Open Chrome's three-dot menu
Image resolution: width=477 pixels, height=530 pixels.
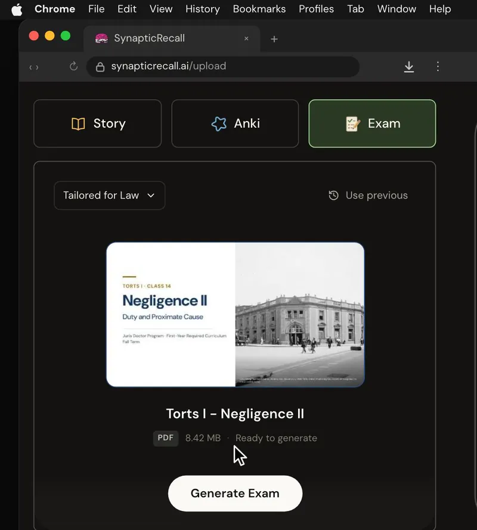pyautogui.click(x=438, y=66)
